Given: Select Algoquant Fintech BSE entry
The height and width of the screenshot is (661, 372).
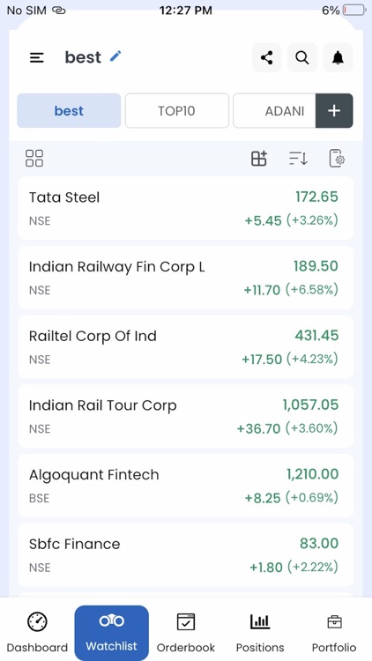Looking at the screenshot, I should point(186,486).
